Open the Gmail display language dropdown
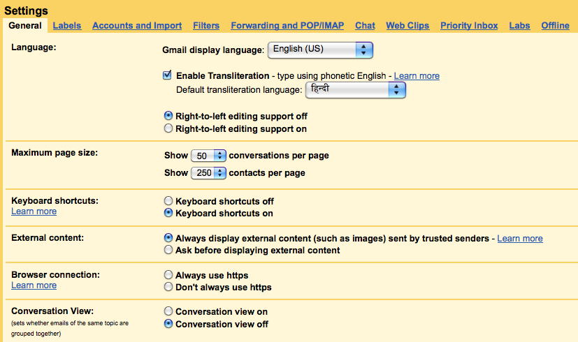The height and width of the screenshot is (342, 578). [x=321, y=50]
